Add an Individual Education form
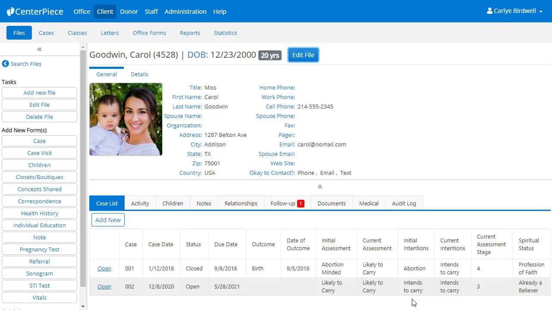 (39, 225)
